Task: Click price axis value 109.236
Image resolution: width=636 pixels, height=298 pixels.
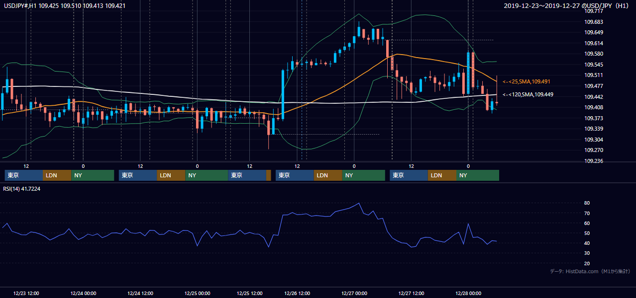Action: pos(594,161)
